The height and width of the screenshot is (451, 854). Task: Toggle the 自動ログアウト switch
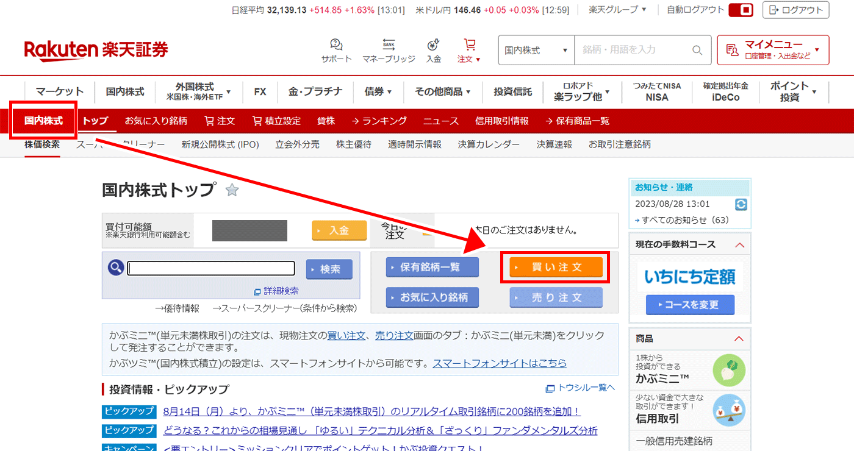[742, 10]
